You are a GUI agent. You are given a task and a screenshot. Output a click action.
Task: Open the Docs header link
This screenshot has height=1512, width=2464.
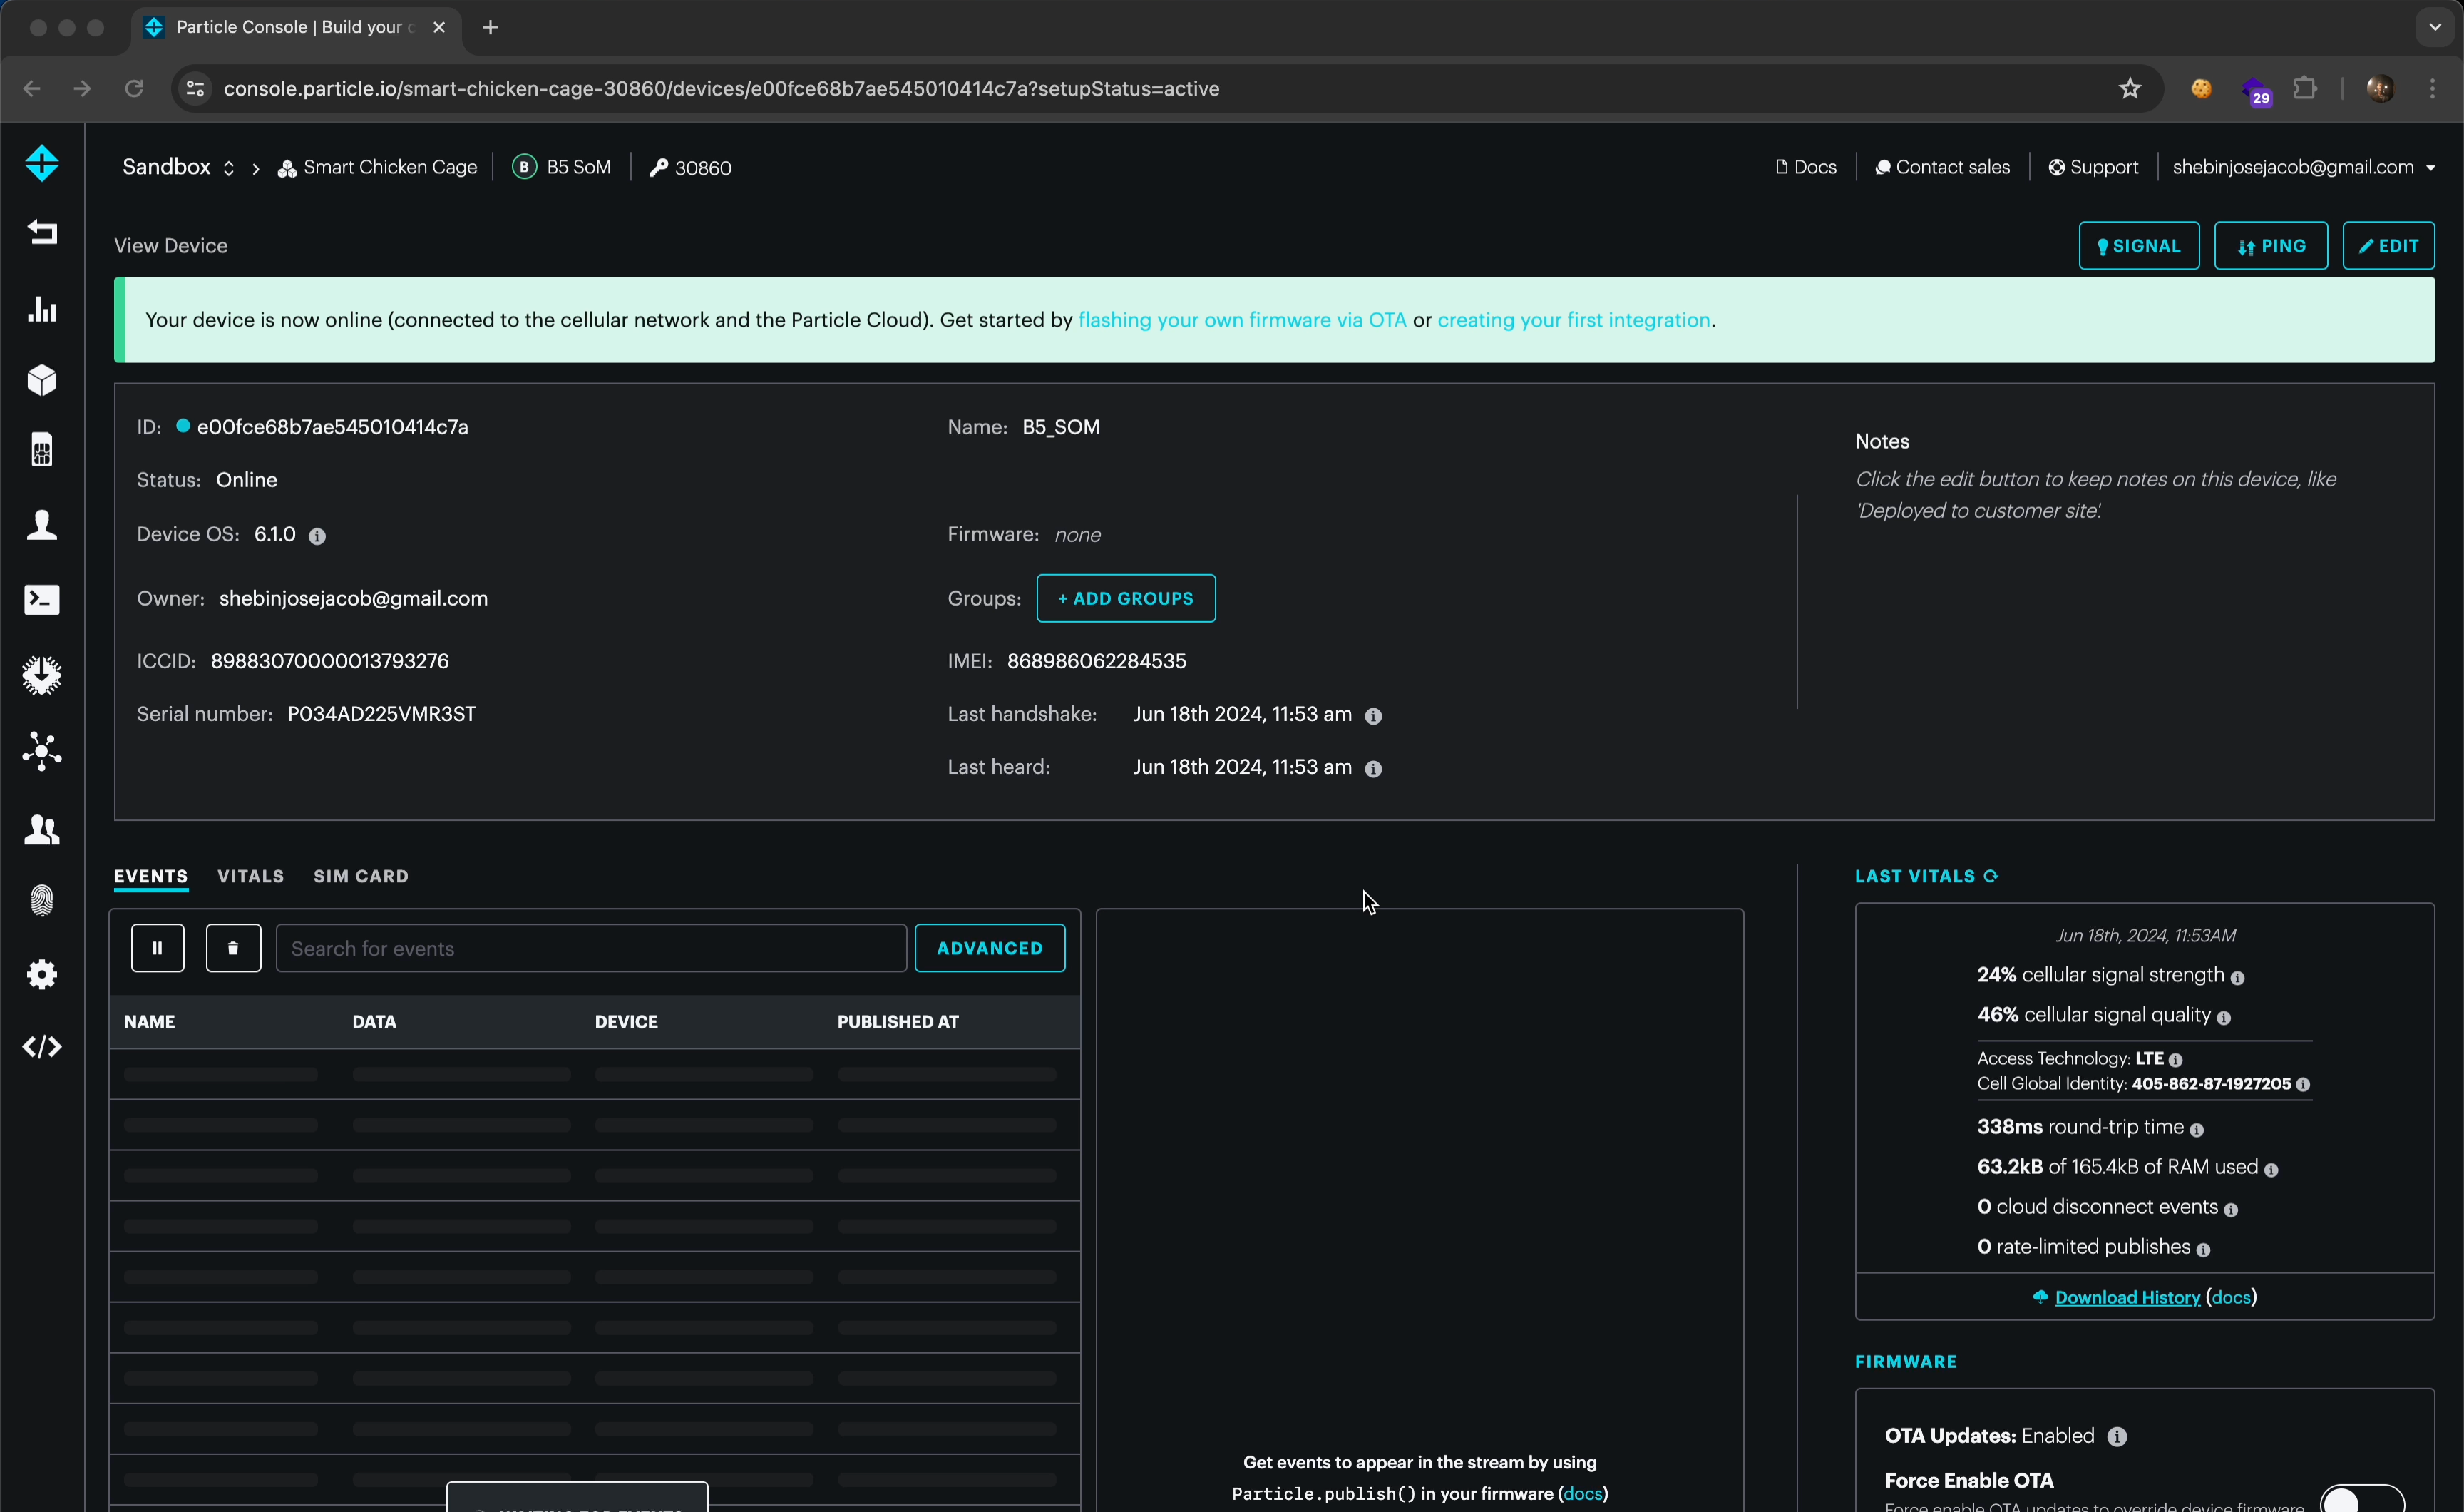(x=1806, y=167)
